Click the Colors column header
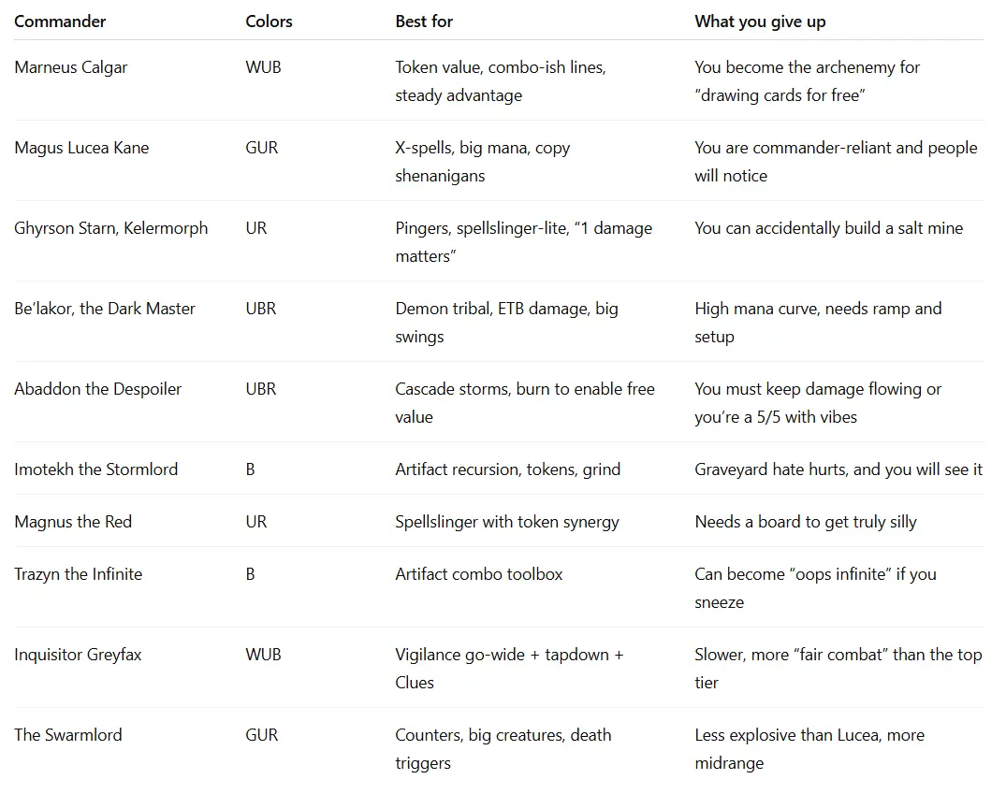Image resolution: width=1006 pixels, height=794 pixels. [x=269, y=21]
